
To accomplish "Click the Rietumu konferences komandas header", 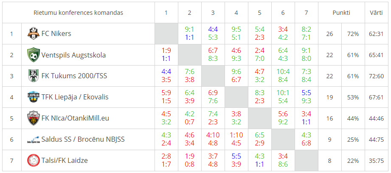I will 78,13.
